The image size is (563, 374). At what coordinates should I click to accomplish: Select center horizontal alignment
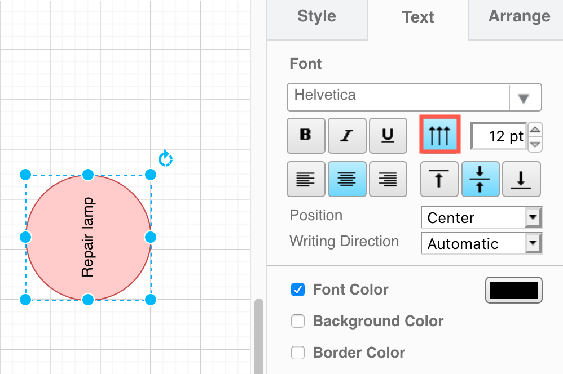point(346,179)
